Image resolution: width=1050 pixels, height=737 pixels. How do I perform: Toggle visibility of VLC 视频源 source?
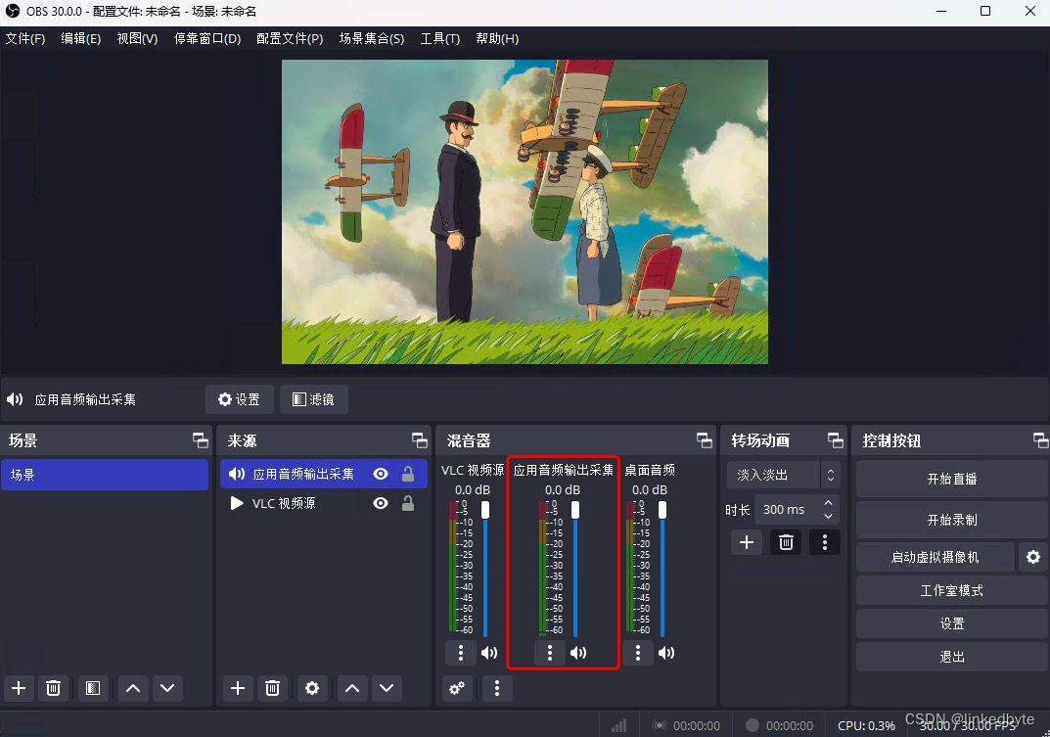pos(381,503)
